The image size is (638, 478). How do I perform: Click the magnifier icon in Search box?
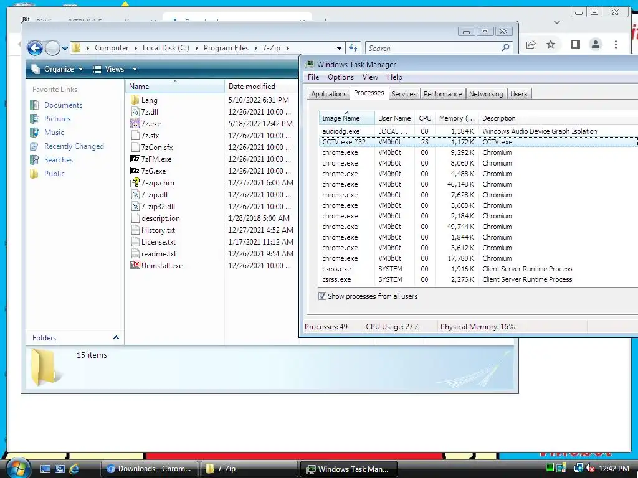point(505,48)
